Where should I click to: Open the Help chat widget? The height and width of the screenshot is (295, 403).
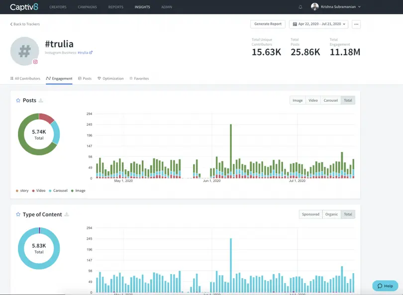385,286
